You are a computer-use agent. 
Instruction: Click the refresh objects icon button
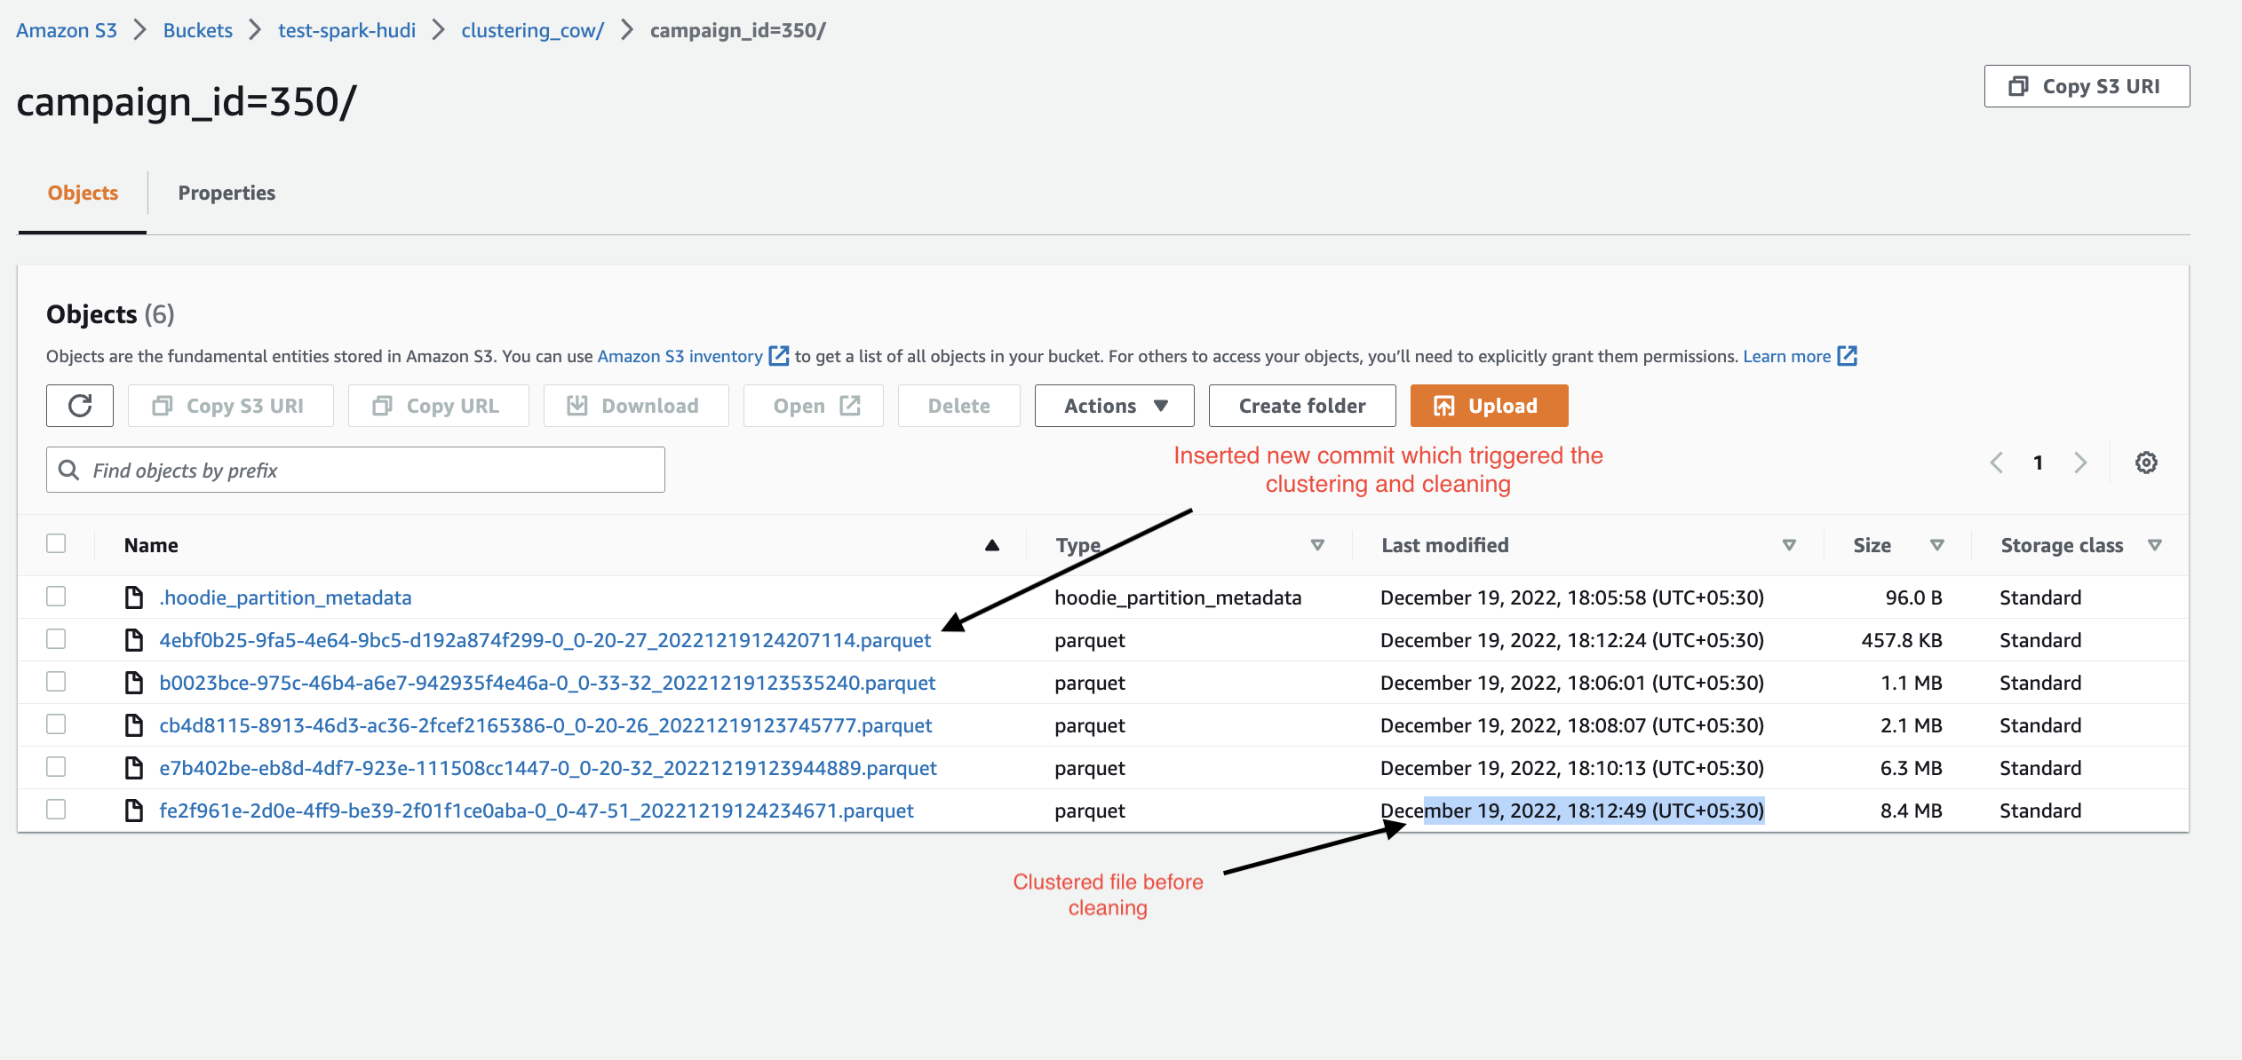80,406
